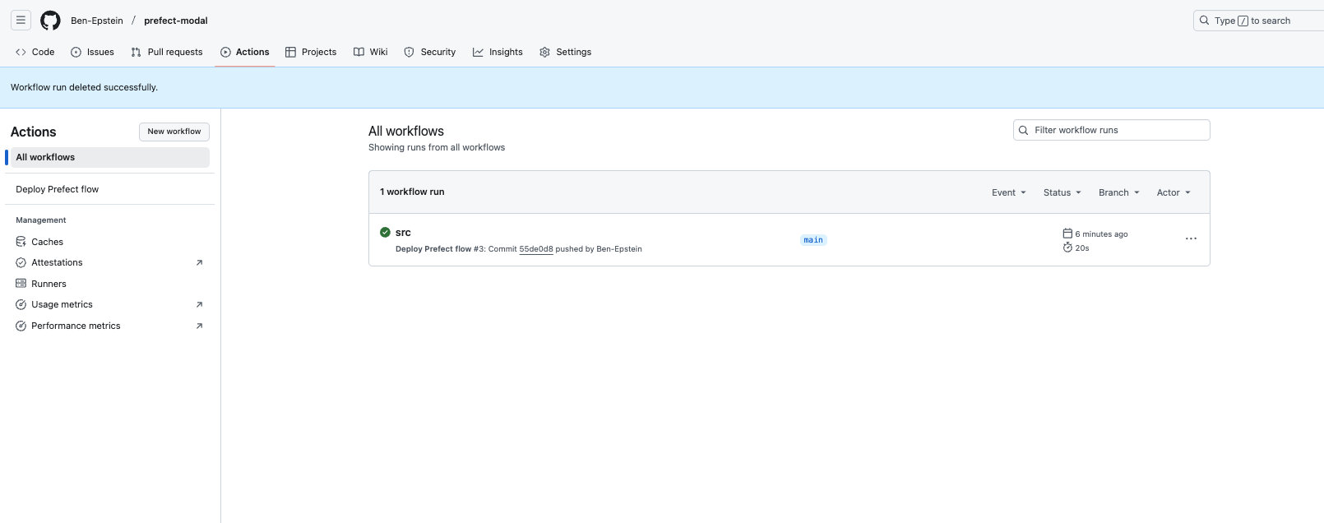Click the green success status icon
The width and height of the screenshot is (1324, 523).
[x=385, y=232]
